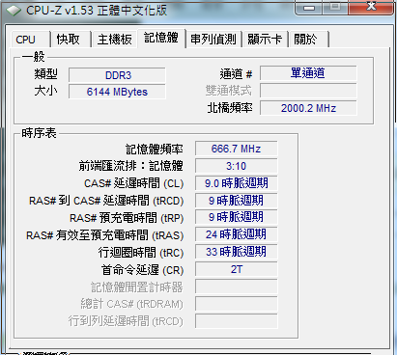
Task: Click the DDR3 memory type field
Action: [x=117, y=75]
